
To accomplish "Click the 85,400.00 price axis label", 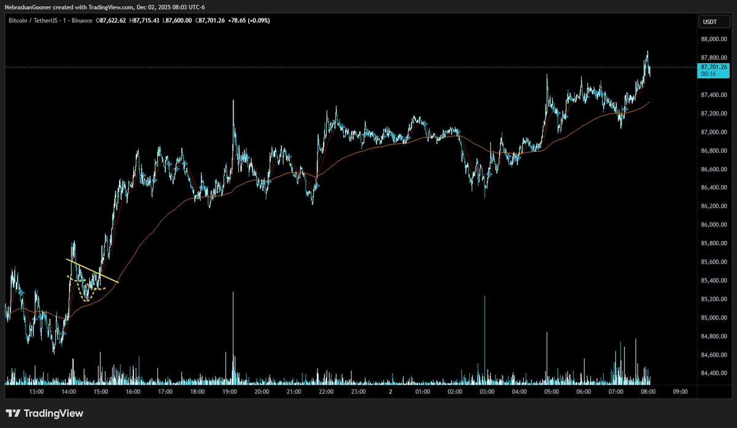I will coord(713,281).
